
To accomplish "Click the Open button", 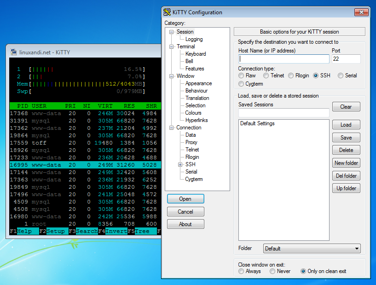I will coord(185,198).
